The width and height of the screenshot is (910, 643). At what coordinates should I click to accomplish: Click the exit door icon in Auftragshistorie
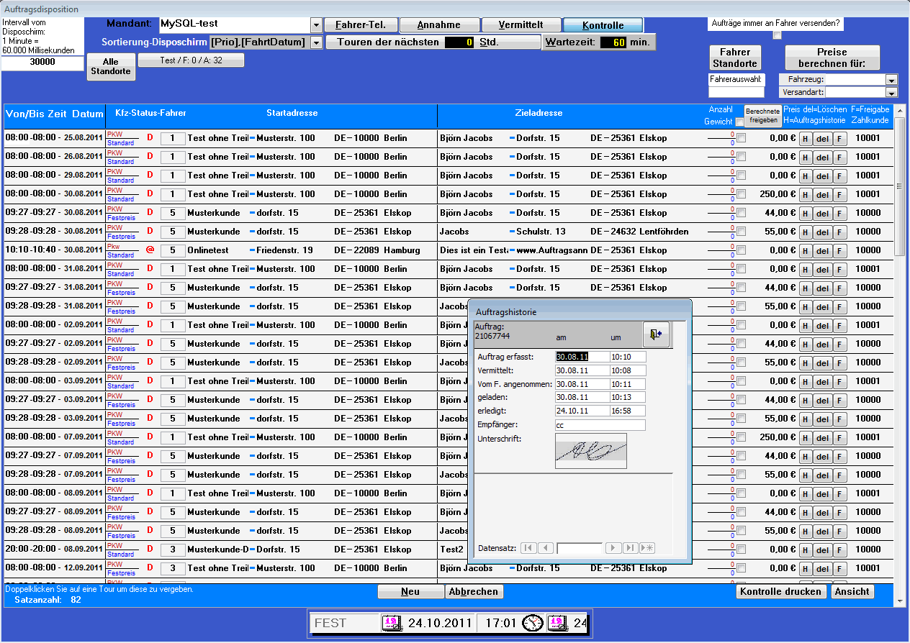[656, 334]
